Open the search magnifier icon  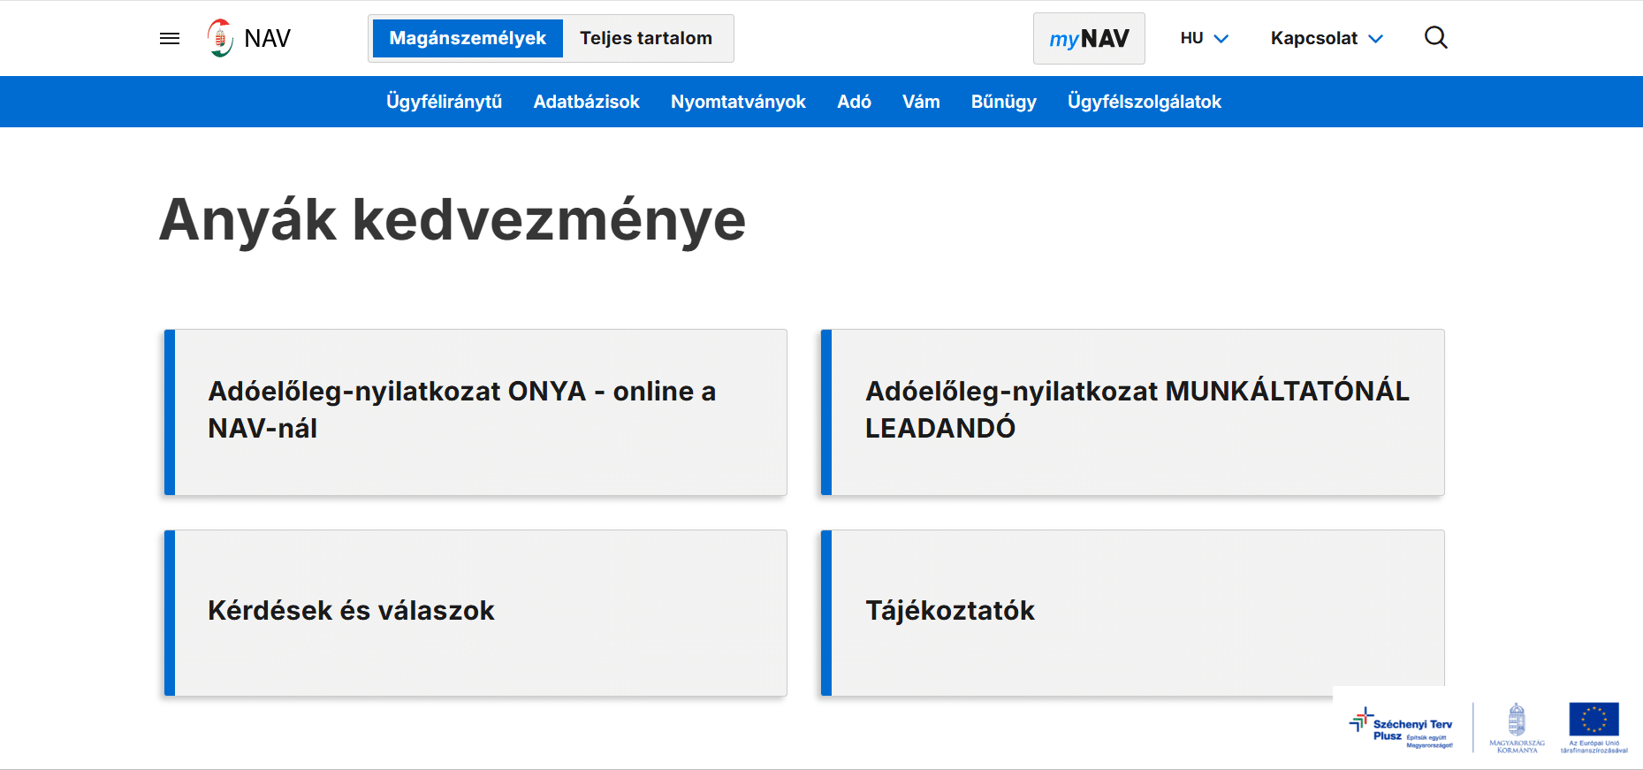[1435, 38]
